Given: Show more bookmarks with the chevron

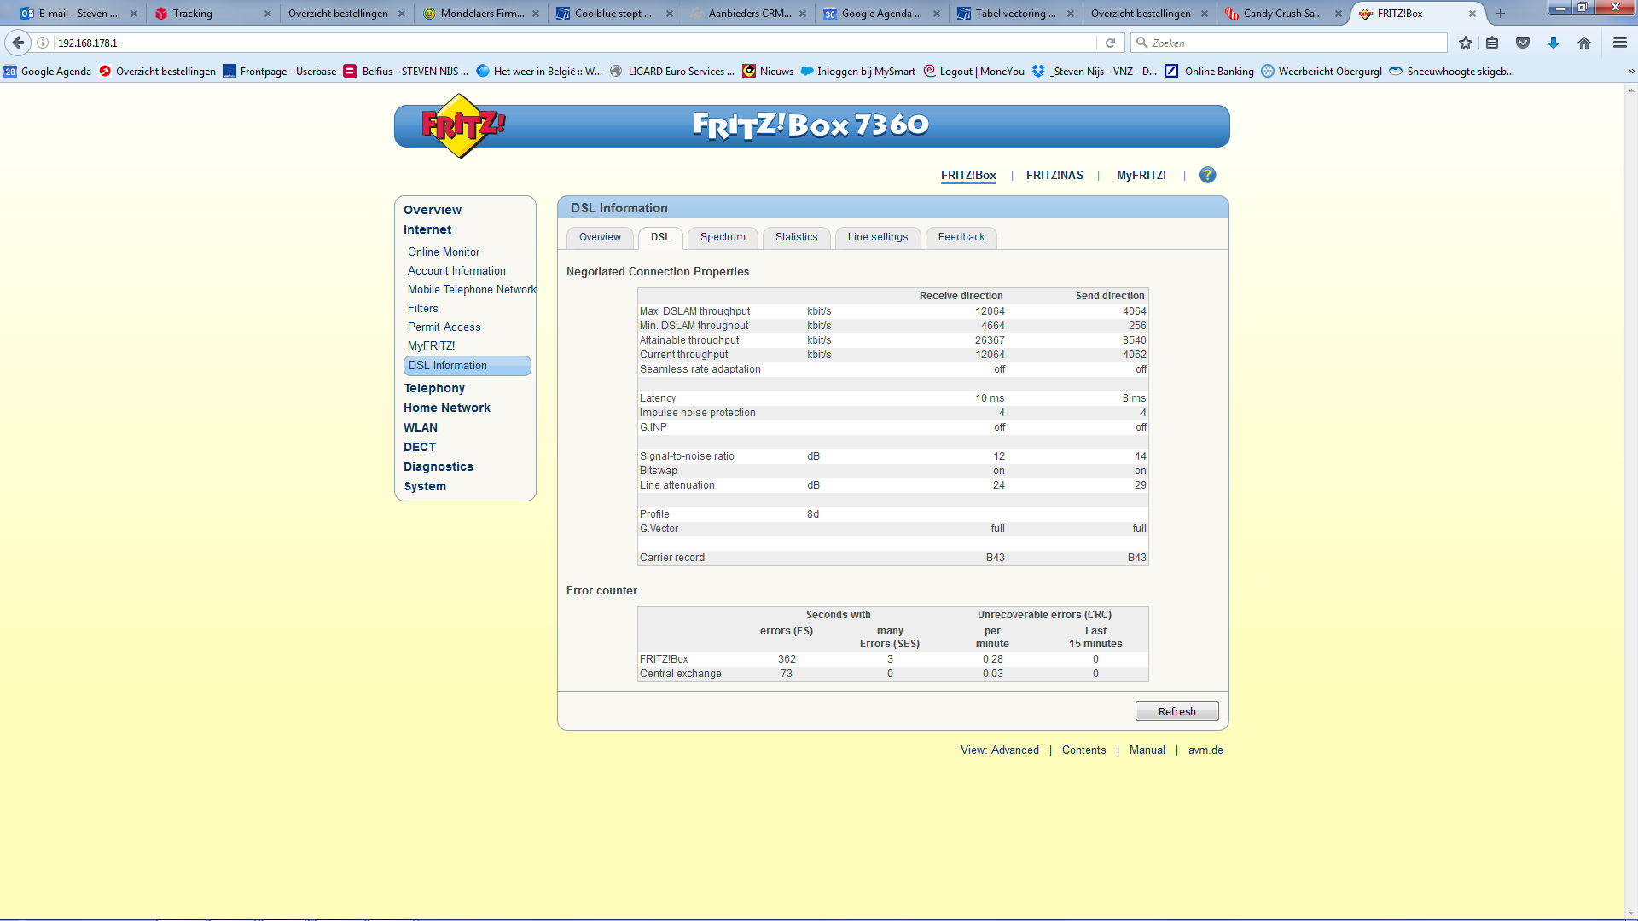Looking at the screenshot, I should click(x=1630, y=72).
